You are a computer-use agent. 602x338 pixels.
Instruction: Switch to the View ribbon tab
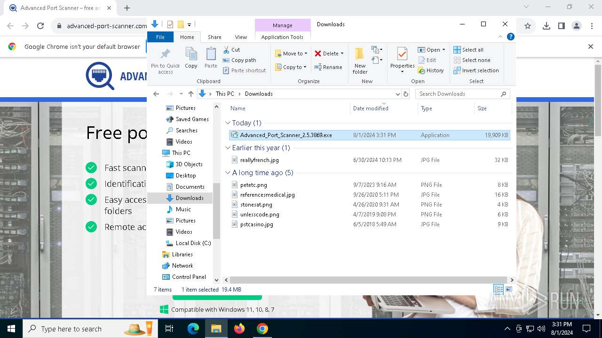[241, 37]
